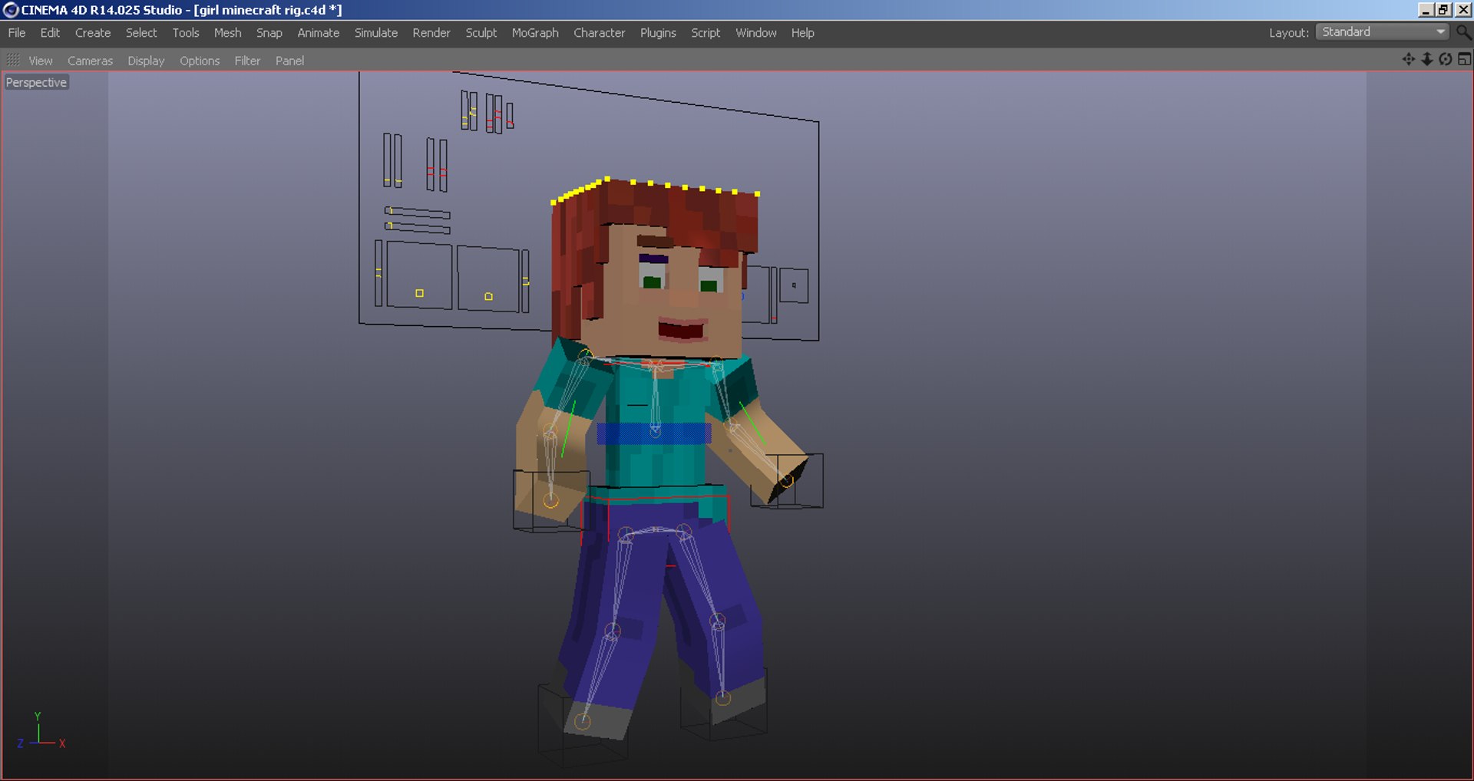
Task: Open the Script menu
Action: [706, 33]
